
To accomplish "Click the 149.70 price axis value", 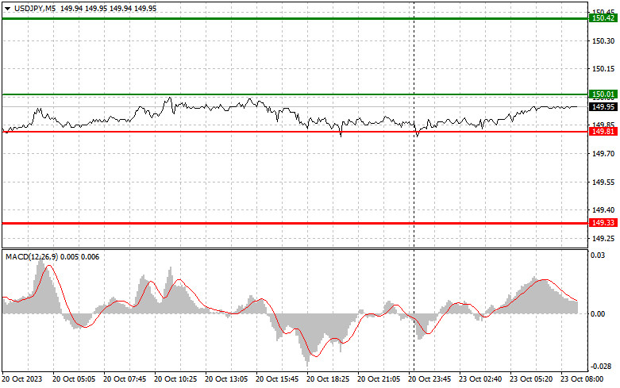I will [603, 153].
